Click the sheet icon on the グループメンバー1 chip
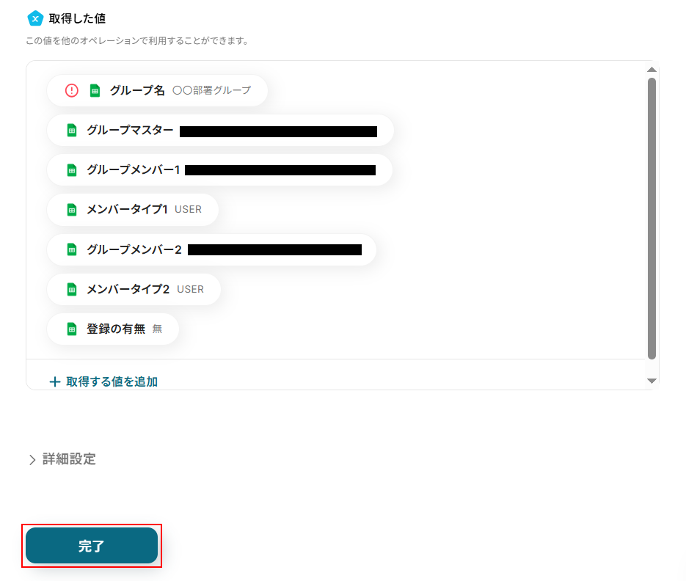686x581 pixels. 71,170
